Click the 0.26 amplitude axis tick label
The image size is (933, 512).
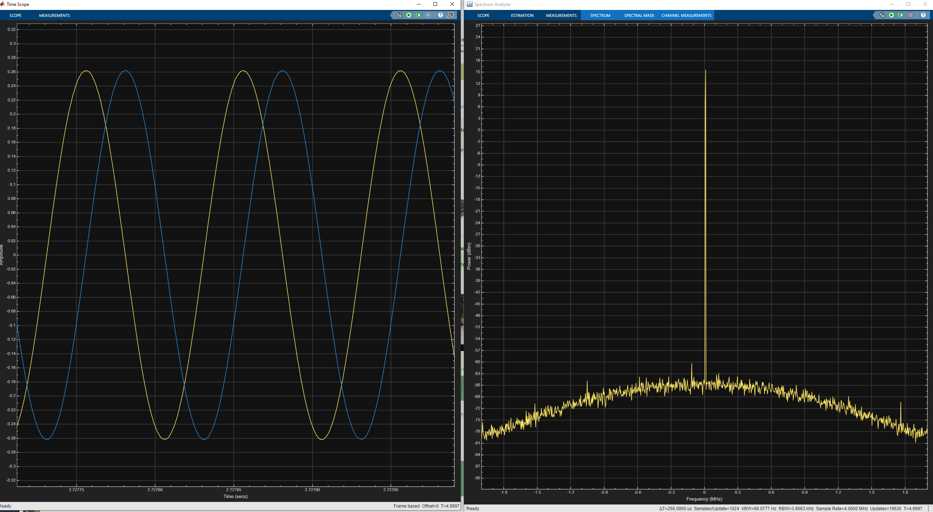click(12, 72)
